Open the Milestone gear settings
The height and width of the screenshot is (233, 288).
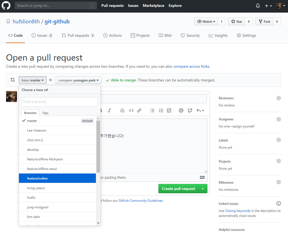279,182
